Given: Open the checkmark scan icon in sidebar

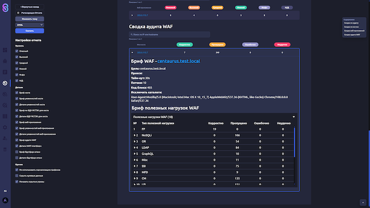Looking at the screenshot, I should click(x=5, y=105).
